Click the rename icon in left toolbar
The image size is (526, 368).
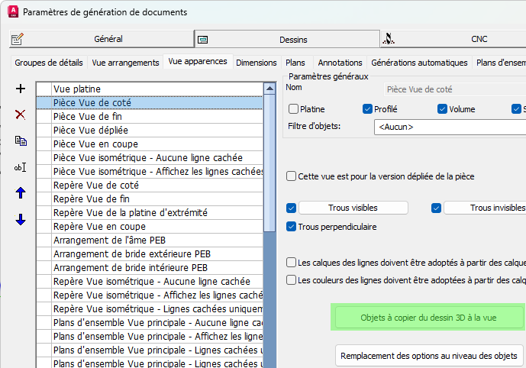click(21, 167)
